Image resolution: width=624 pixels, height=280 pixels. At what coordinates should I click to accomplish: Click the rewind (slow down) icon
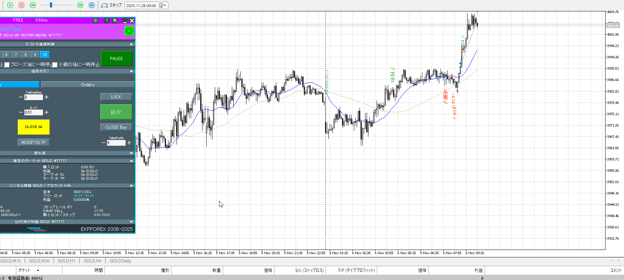[33, 5]
